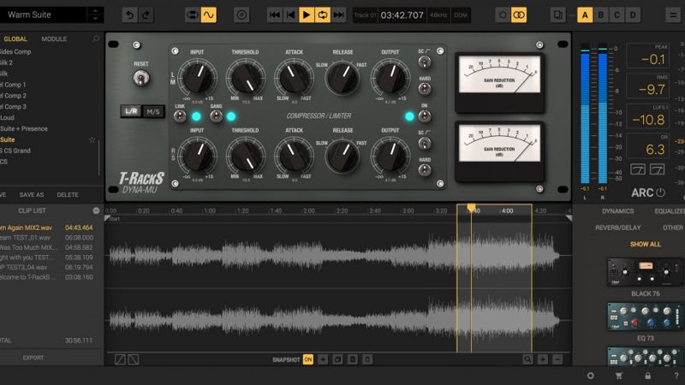Click the copy preset slot icon
The width and height of the screenshot is (685, 385).
pos(558,15)
